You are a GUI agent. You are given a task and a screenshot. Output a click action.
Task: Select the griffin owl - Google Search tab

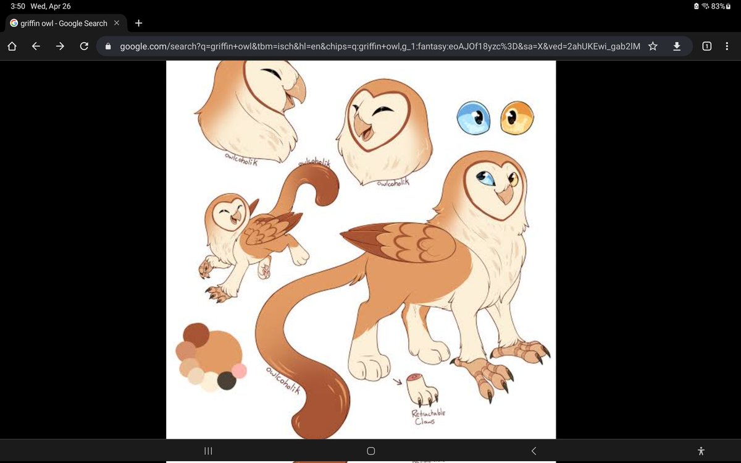tap(65, 23)
